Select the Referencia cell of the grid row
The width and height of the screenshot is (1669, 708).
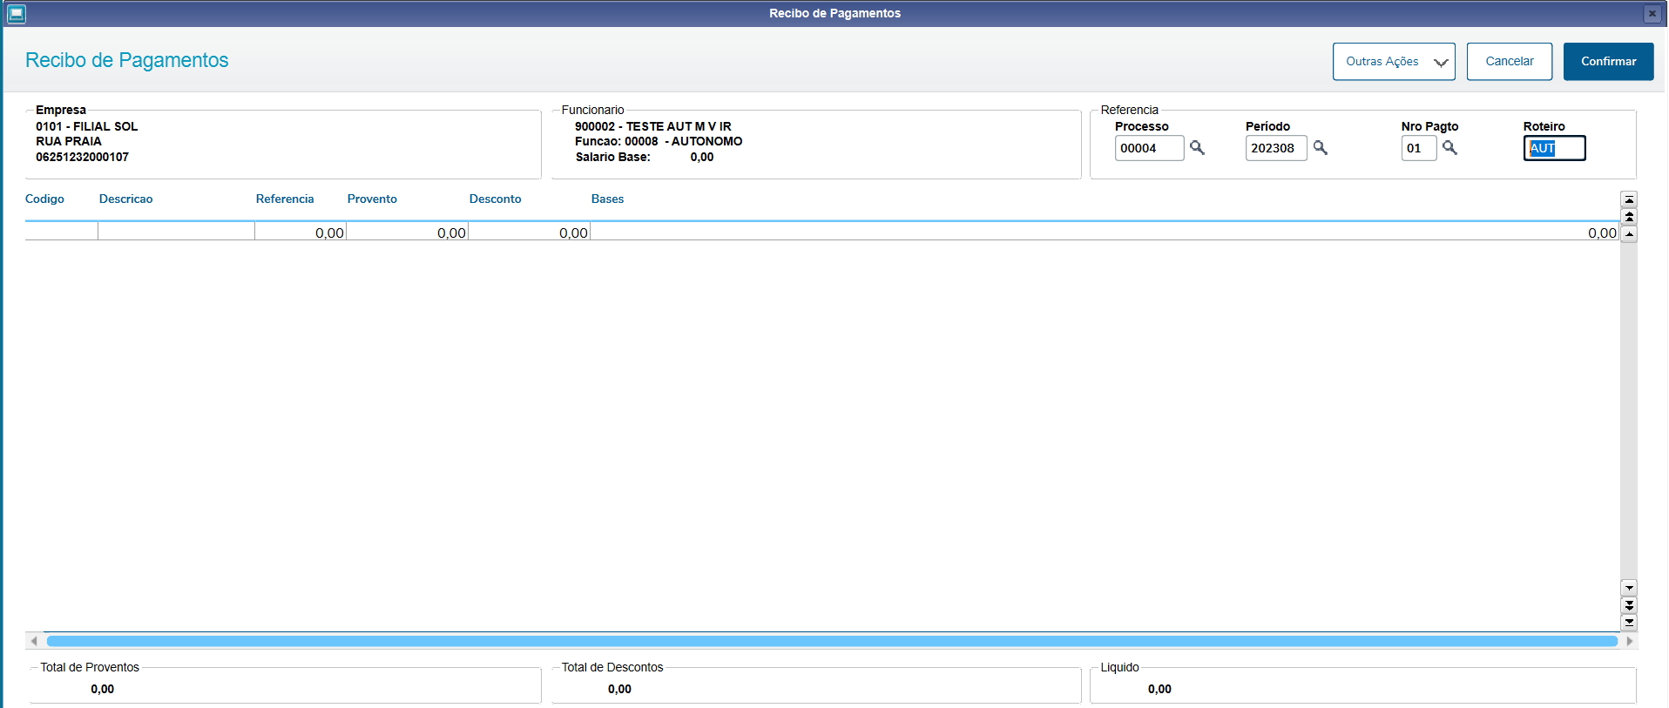[x=301, y=232]
